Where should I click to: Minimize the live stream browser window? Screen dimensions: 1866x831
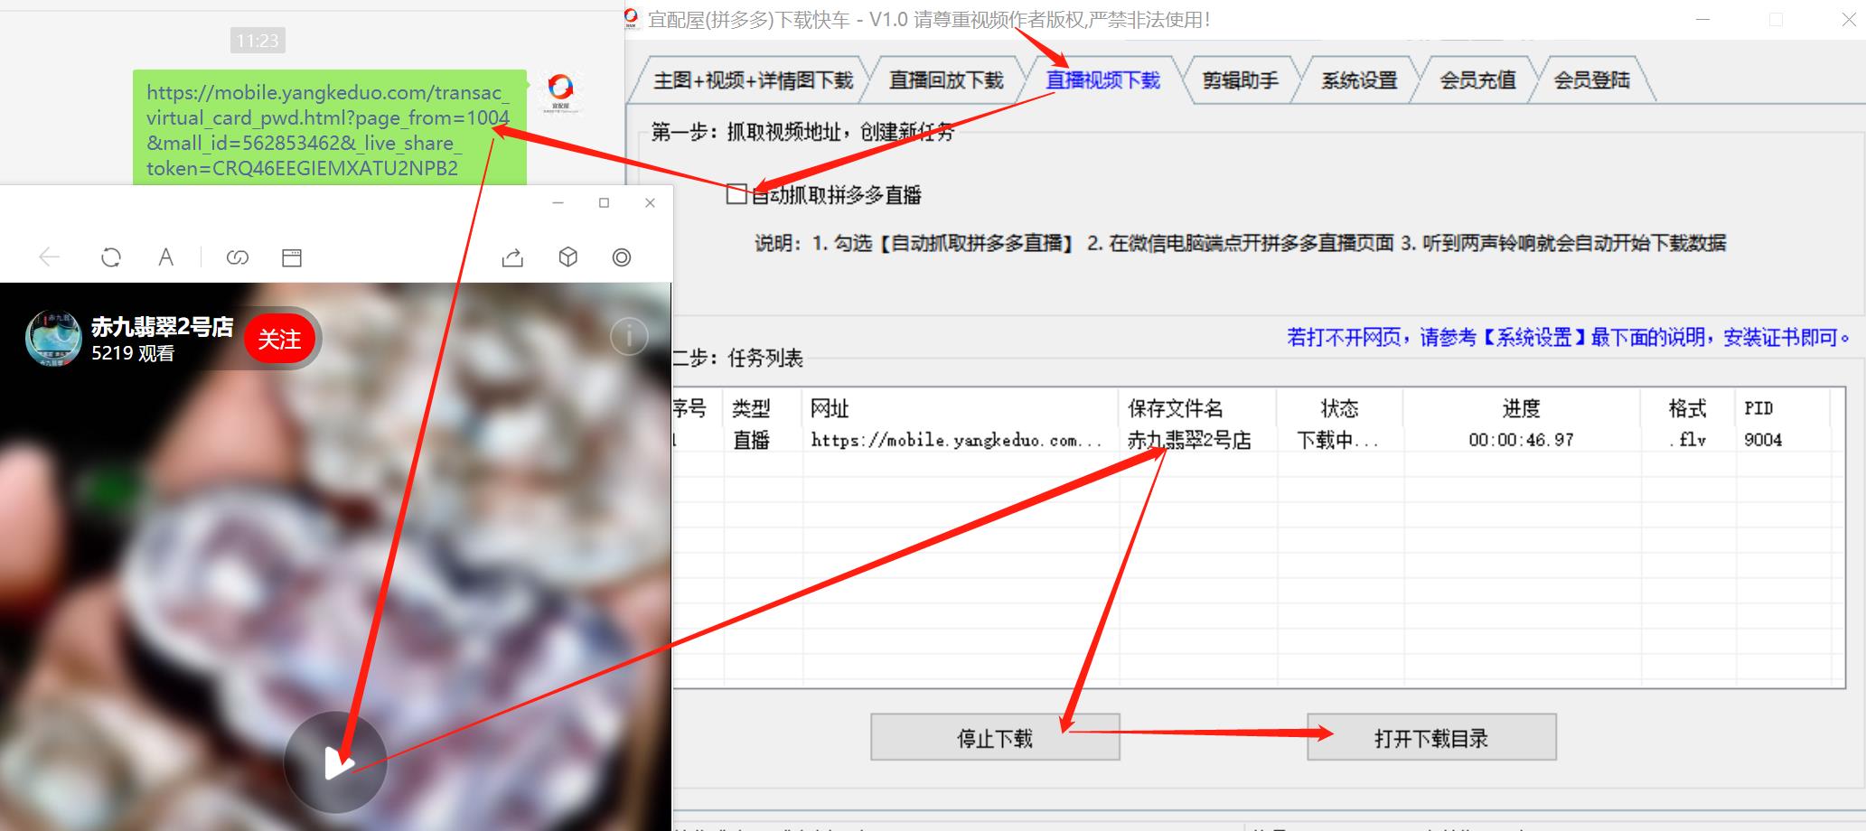(x=558, y=203)
